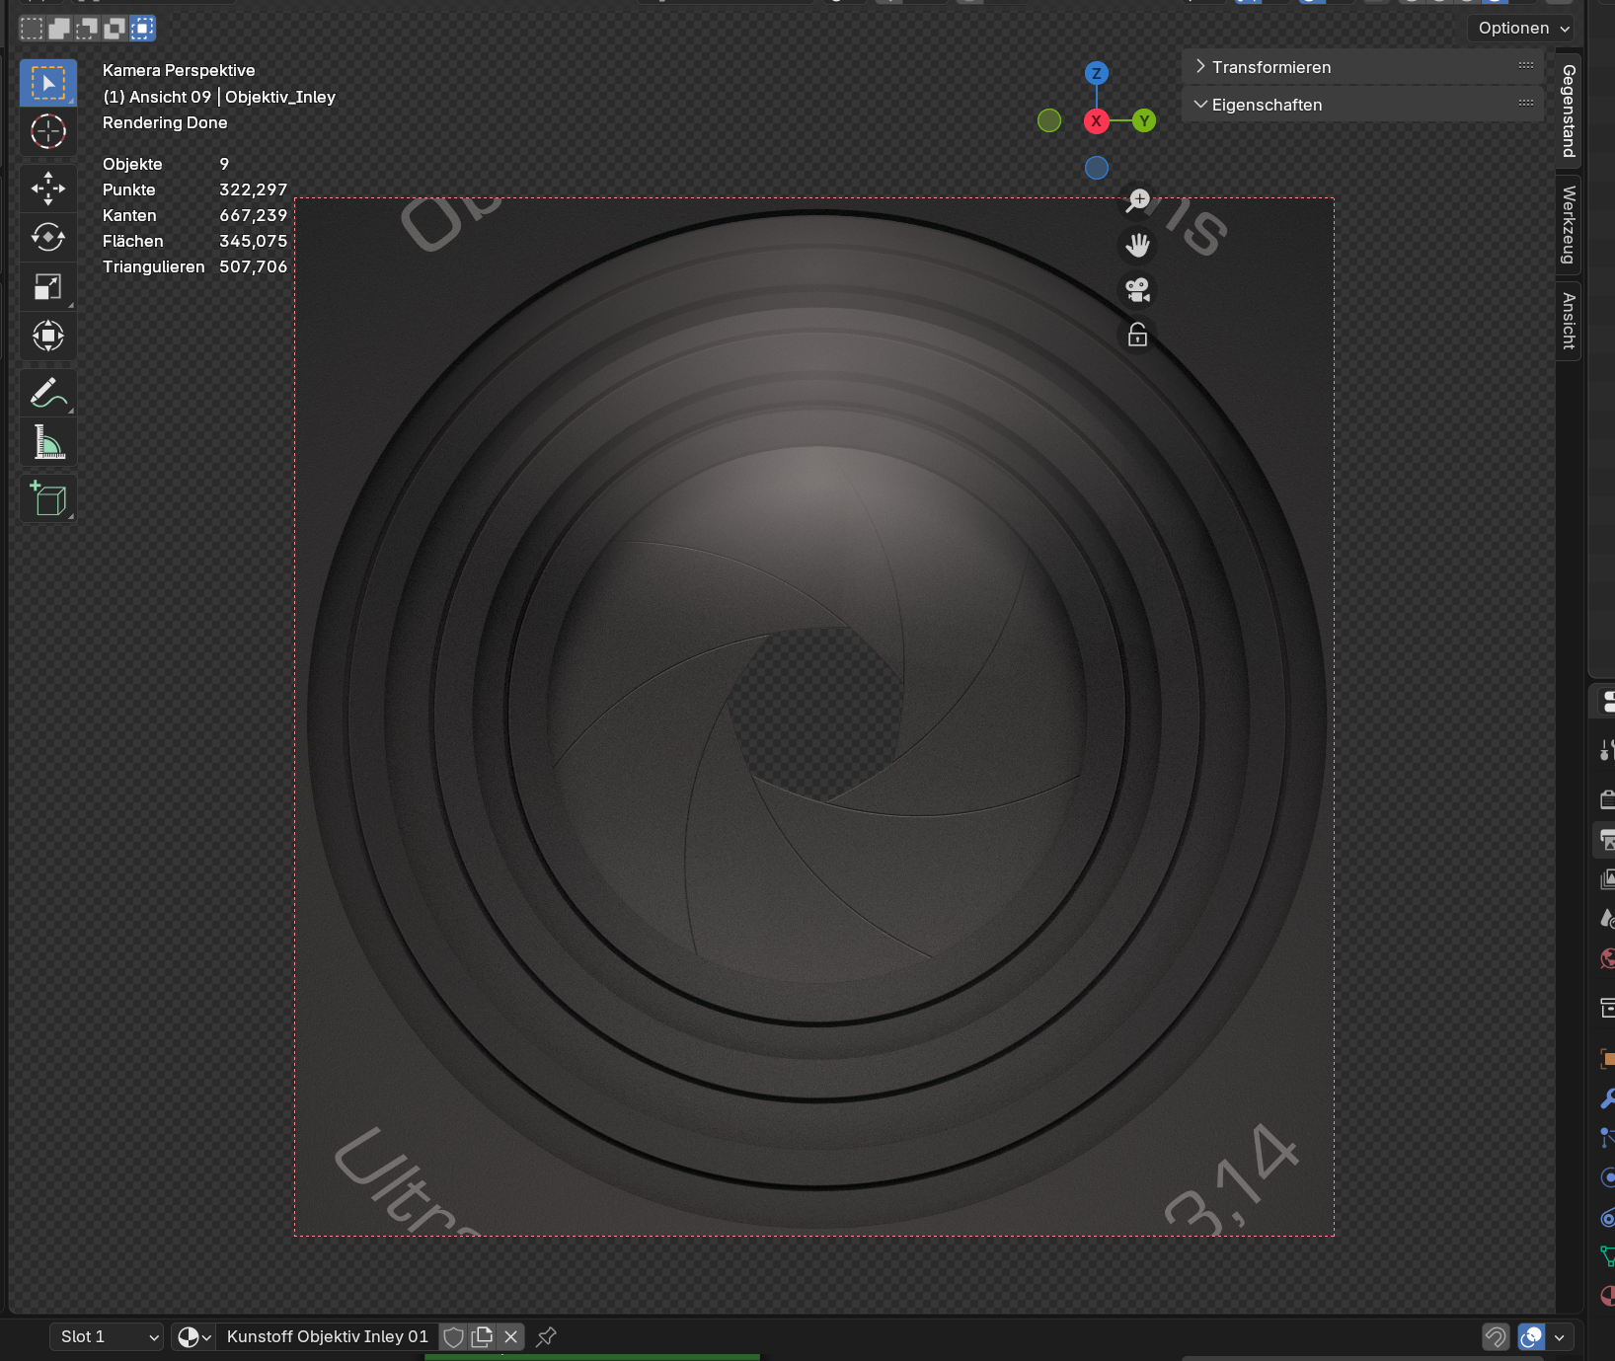The image size is (1615, 1361).
Task: Collapse the Eigenschaften panel
Action: click(x=1267, y=105)
